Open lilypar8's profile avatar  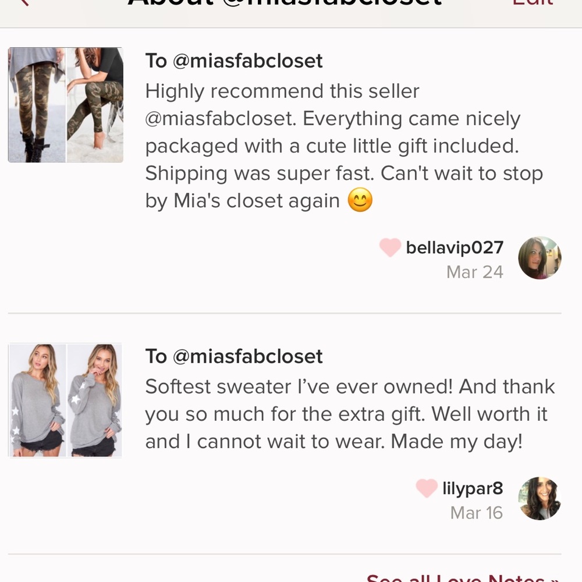pyautogui.click(x=540, y=498)
